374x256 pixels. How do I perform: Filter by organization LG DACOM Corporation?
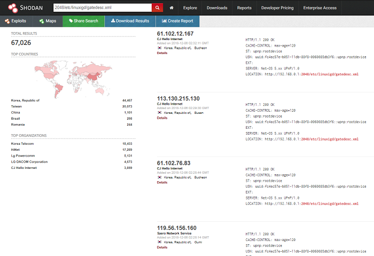(x=29, y=162)
